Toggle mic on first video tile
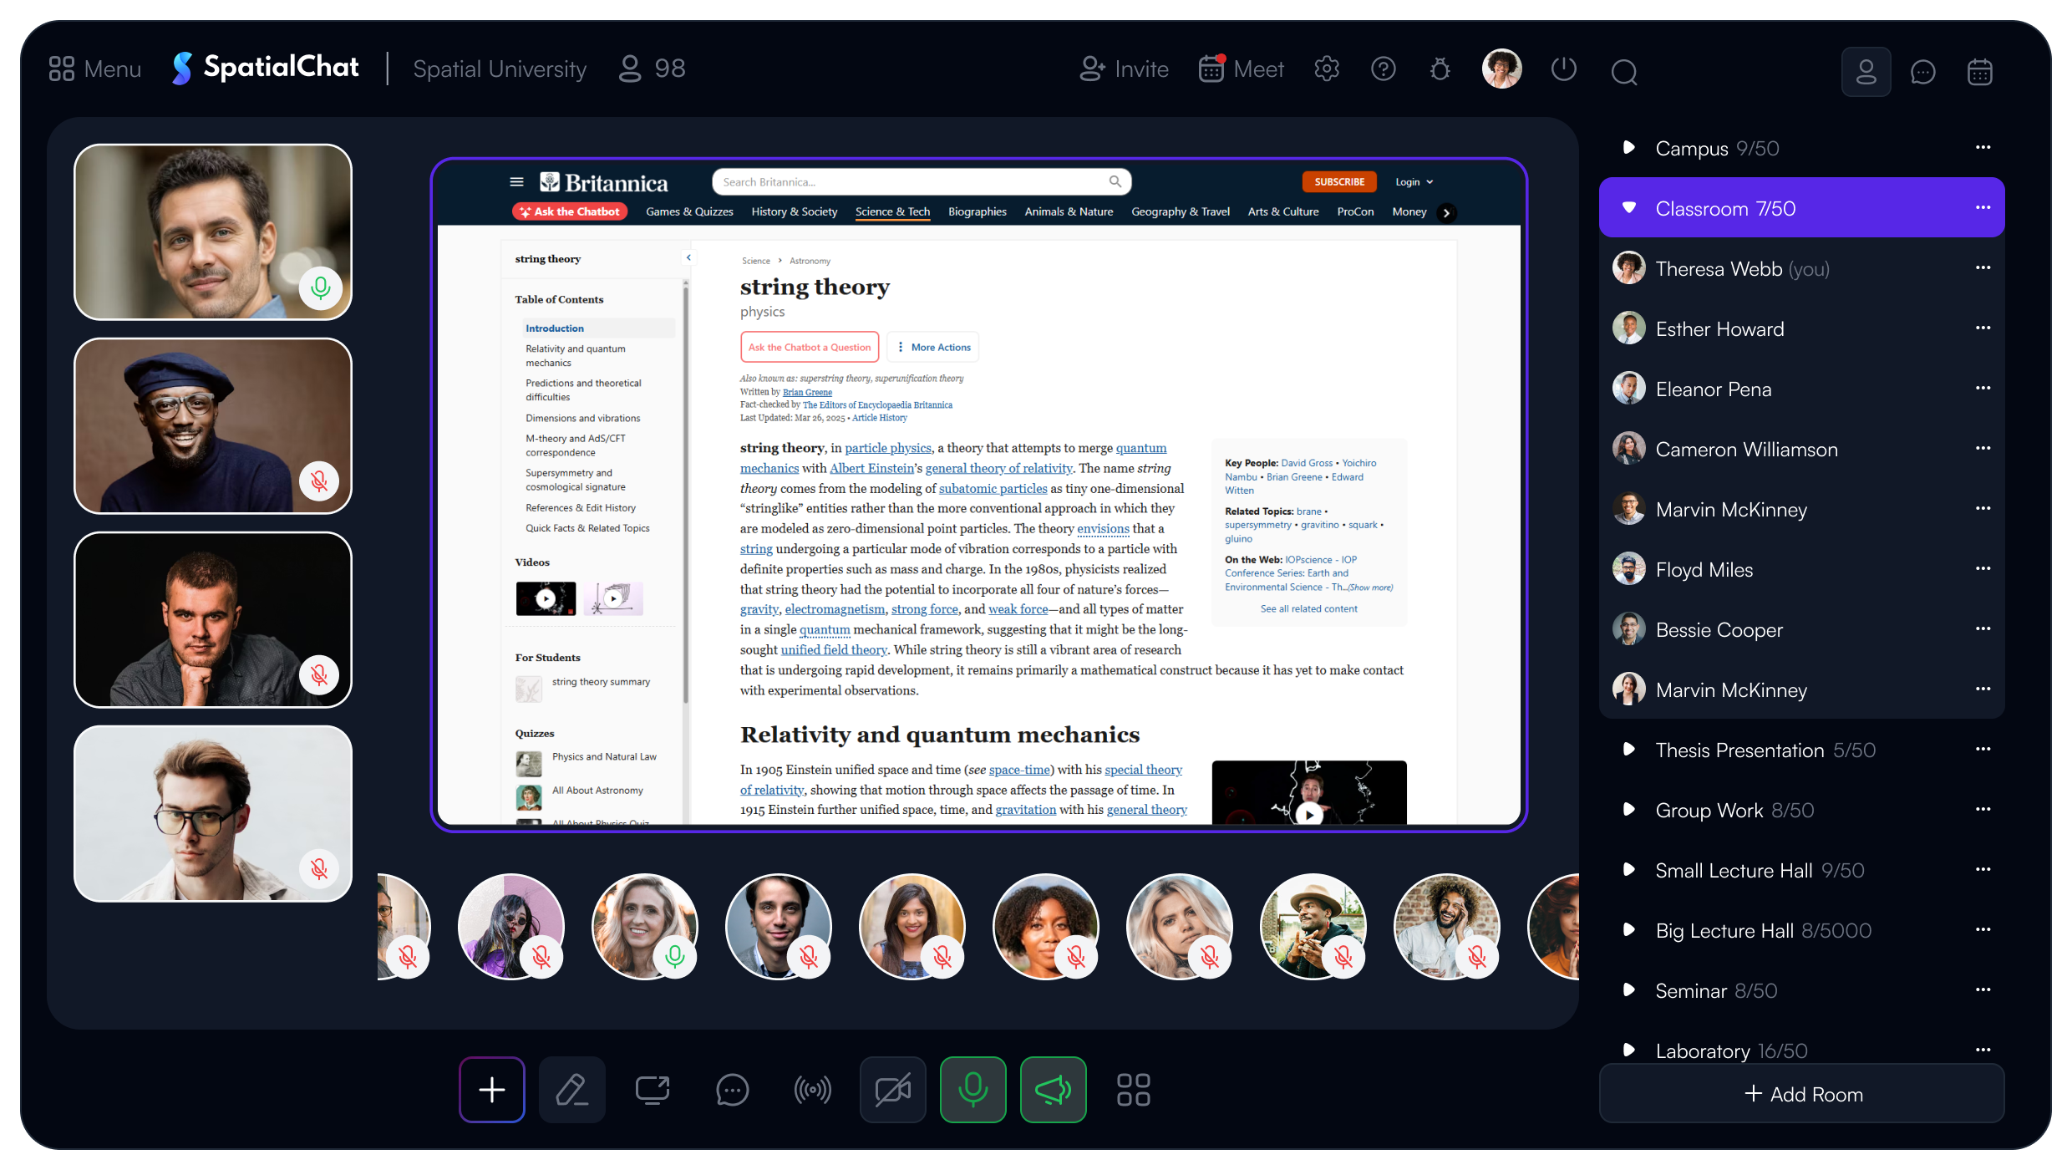This screenshot has height=1170, width=2072. tap(320, 287)
